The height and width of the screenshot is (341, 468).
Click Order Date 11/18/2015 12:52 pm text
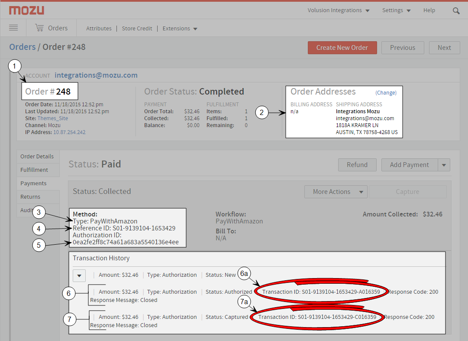pyautogui.click(x=64, y=105)
